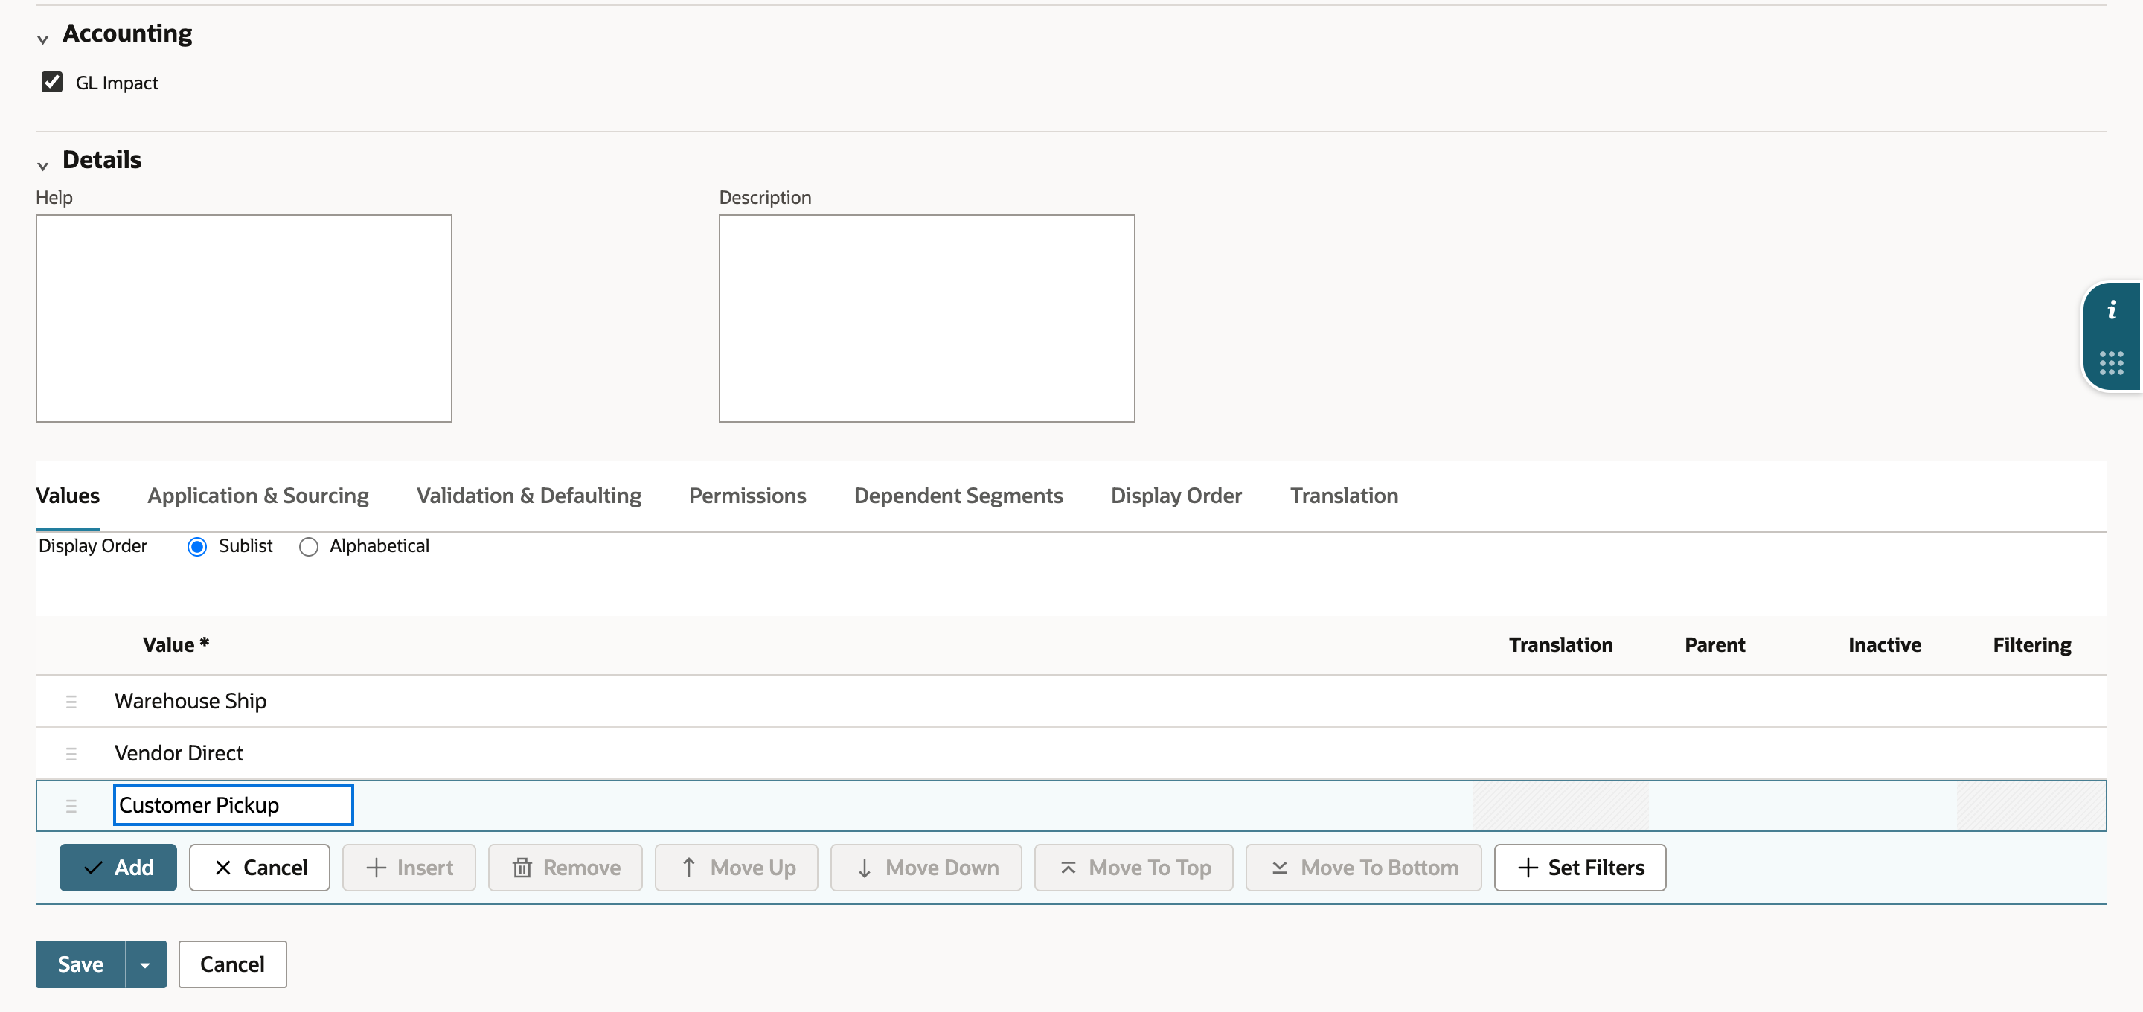Open the Validation & Defaulting tab
Screen dimensions: 2143x1012
(x=529, y=496)
